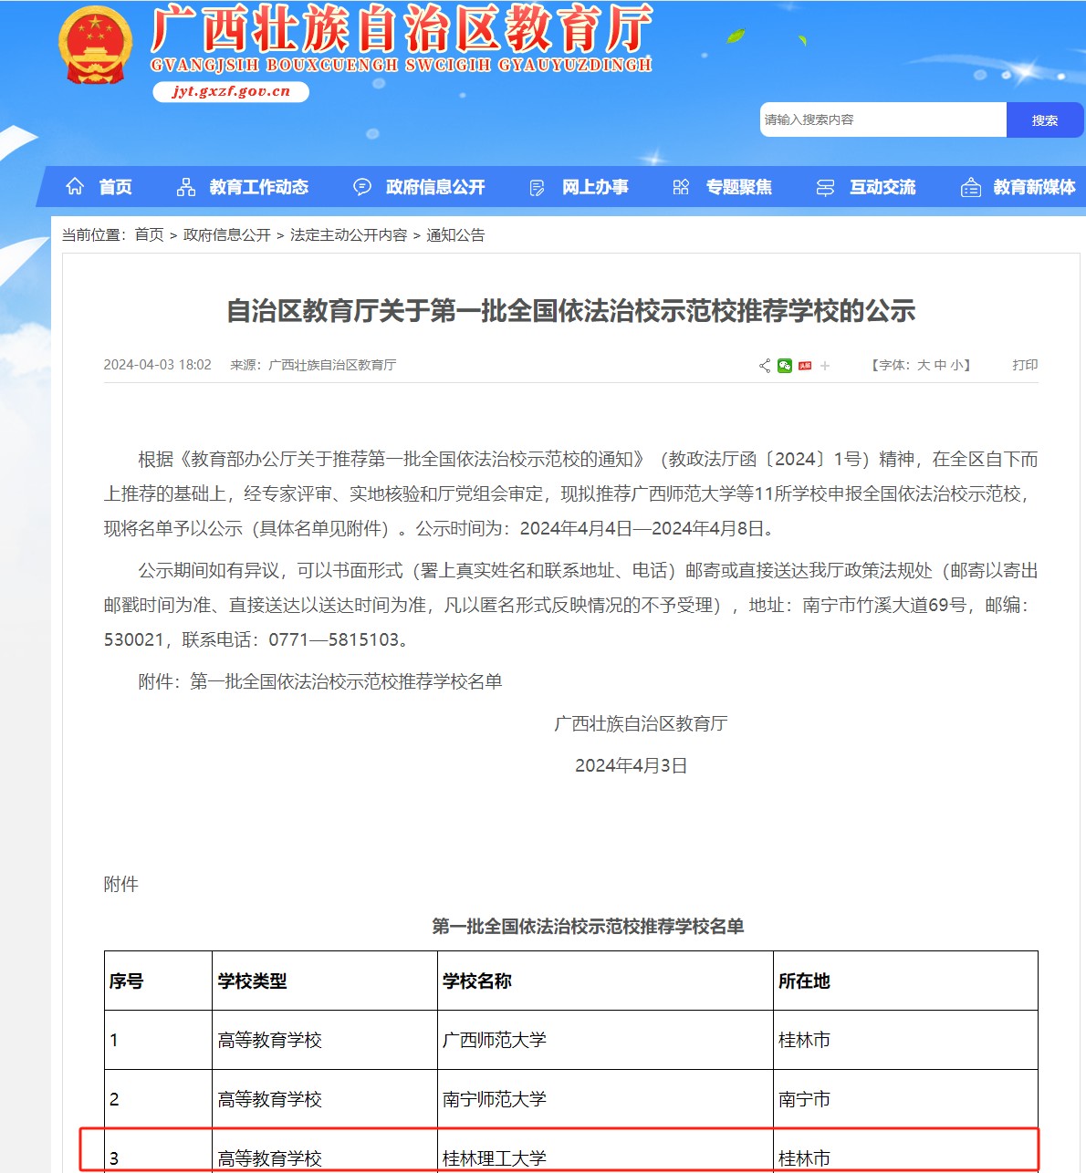Share to Toutiao red icon

pos(805,366)
